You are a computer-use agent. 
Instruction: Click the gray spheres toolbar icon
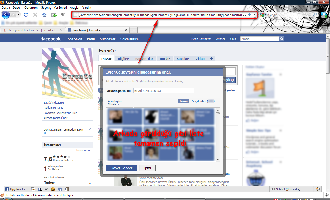pos(63,15)
